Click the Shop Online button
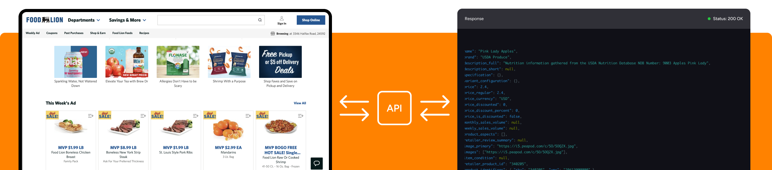 311,20
